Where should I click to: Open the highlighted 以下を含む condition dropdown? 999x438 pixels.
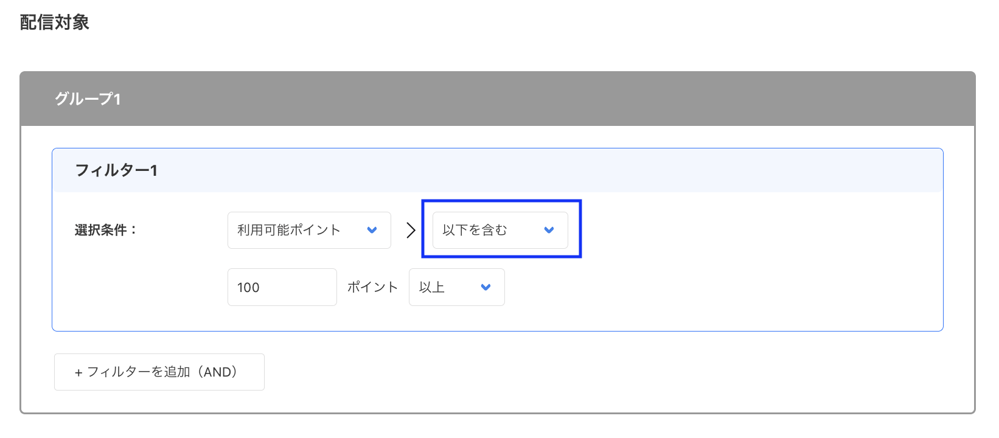pyautogui.click(x=499, y=230)
